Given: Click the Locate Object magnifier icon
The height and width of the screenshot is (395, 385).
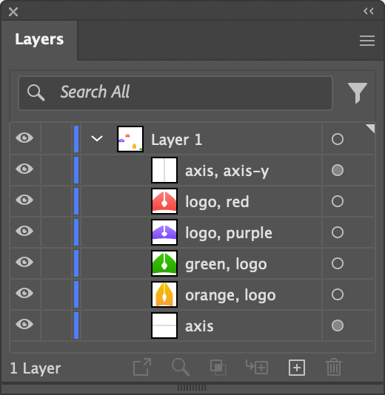Looking at the screenshot, I should 181,368.
